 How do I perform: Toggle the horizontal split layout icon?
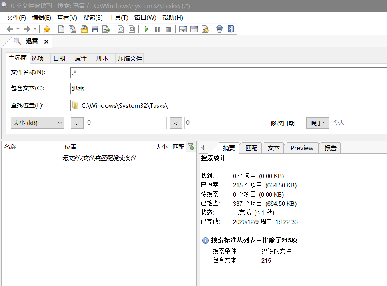(194, 29)
